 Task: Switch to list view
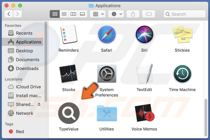click(x=64, y=14)
